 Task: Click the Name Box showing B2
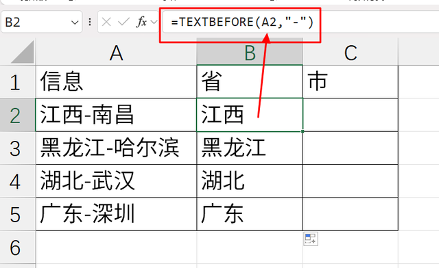coord(41,22)
